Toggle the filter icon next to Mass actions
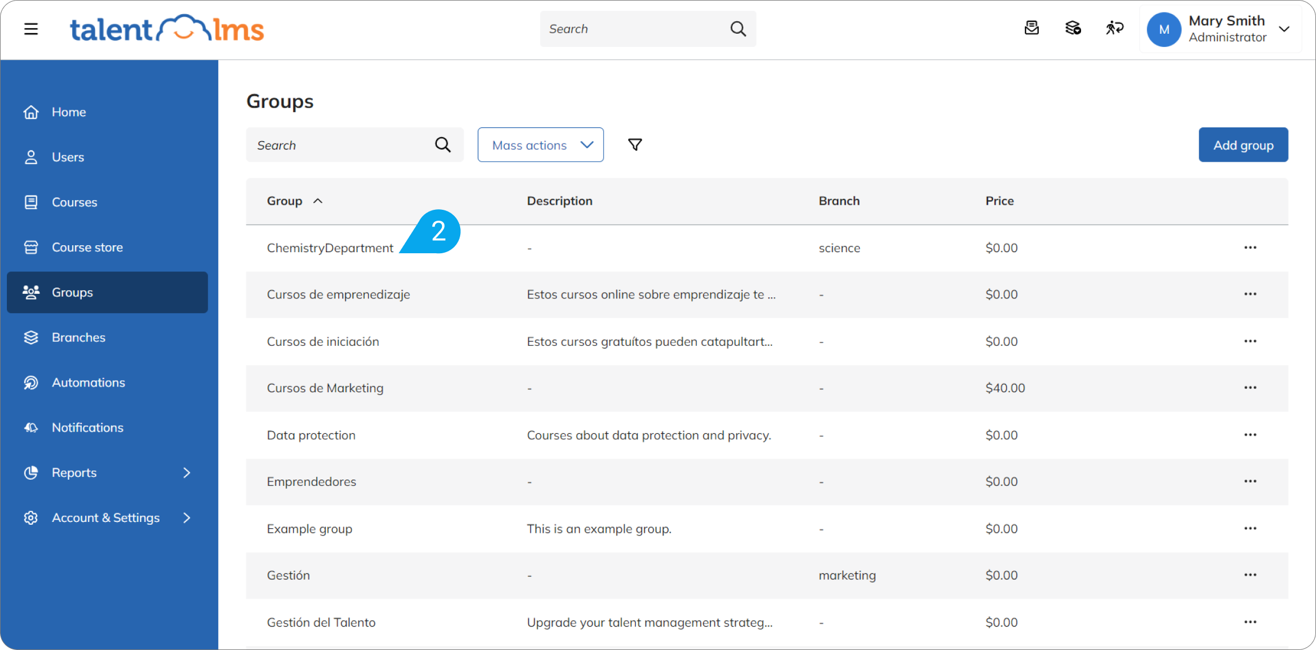The image size is (1316, 650). tap(635, 145)
